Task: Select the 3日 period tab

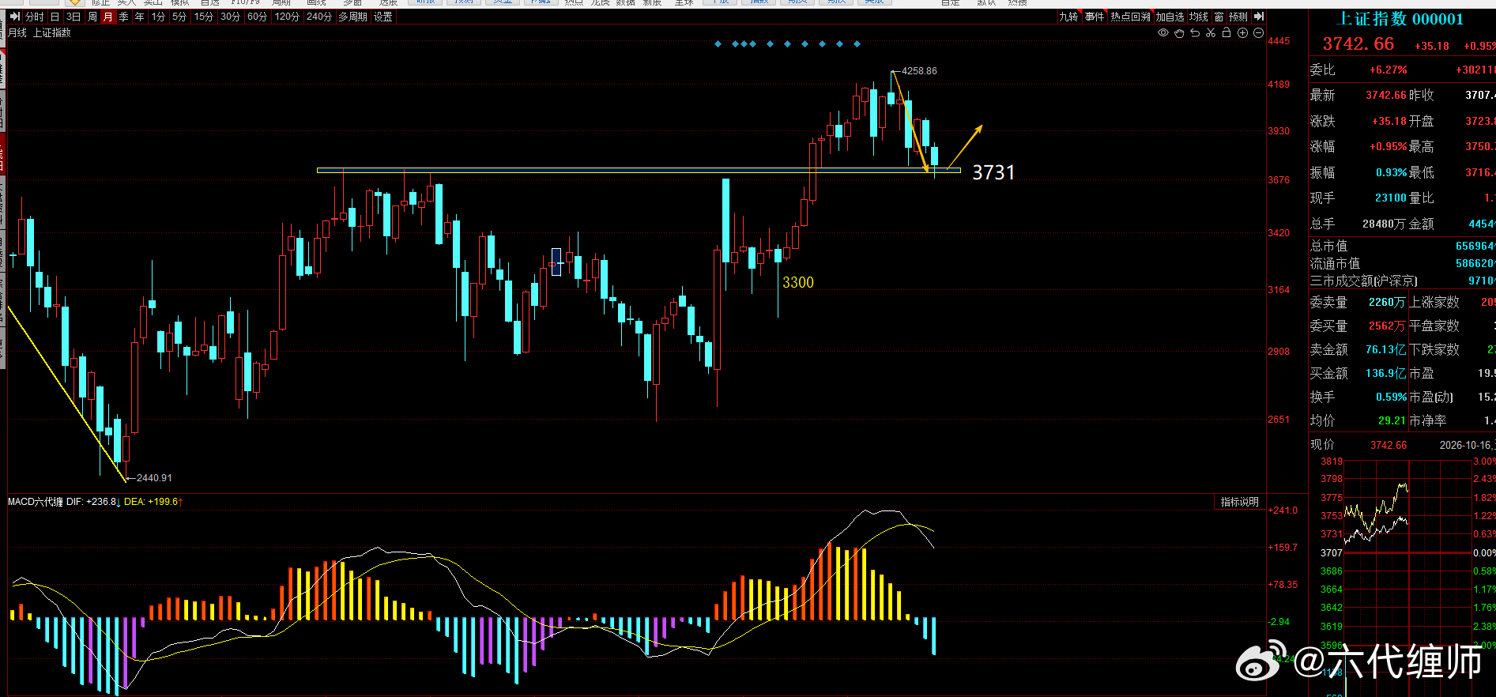Action: [x=73, y=17]
